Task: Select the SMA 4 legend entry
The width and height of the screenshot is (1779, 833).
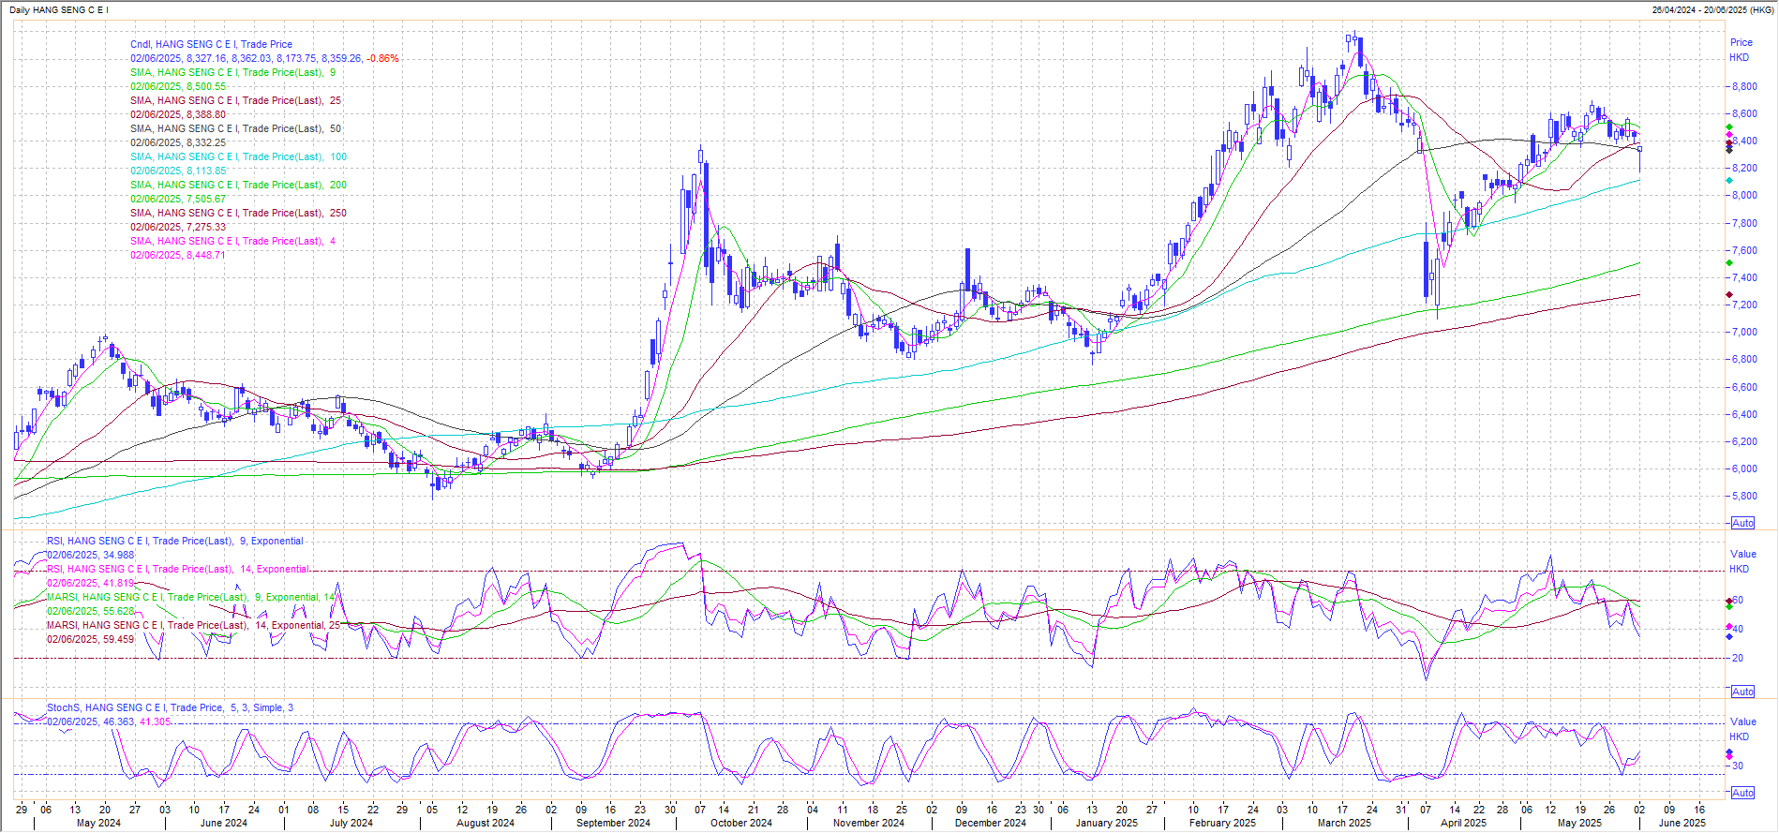Action: pyautogui.click(x=232, y=241)
